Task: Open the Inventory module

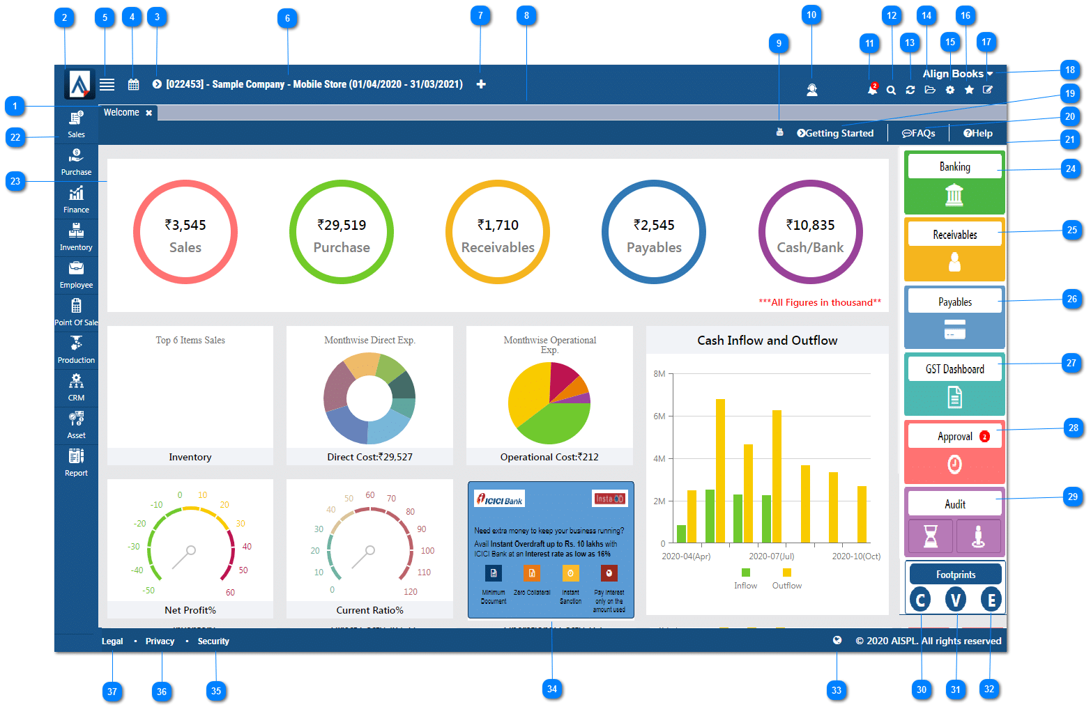Action: pos(76,237)
